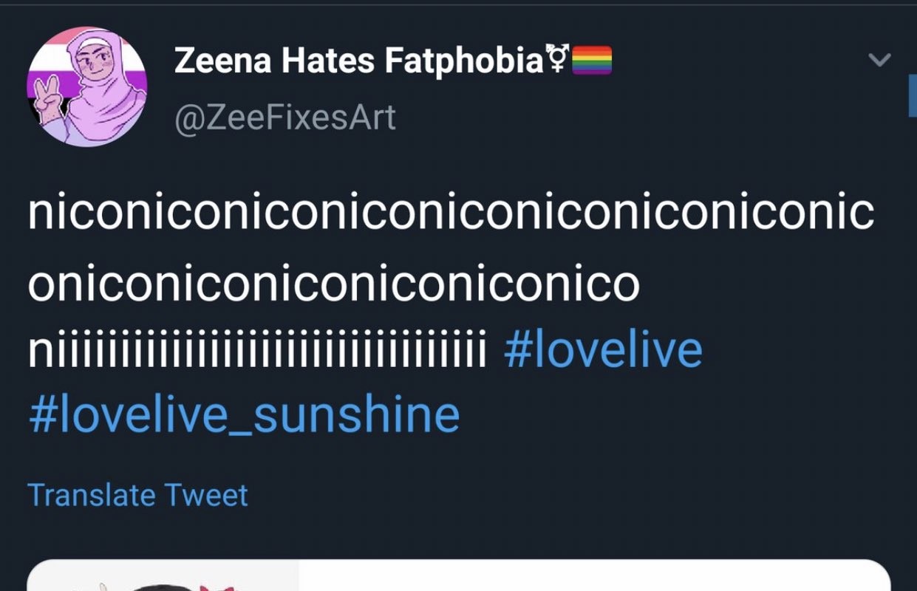Screen dimensions: 917x591
Task: Open the @ZeeFixesArt handle
Action: pos(285,118)
